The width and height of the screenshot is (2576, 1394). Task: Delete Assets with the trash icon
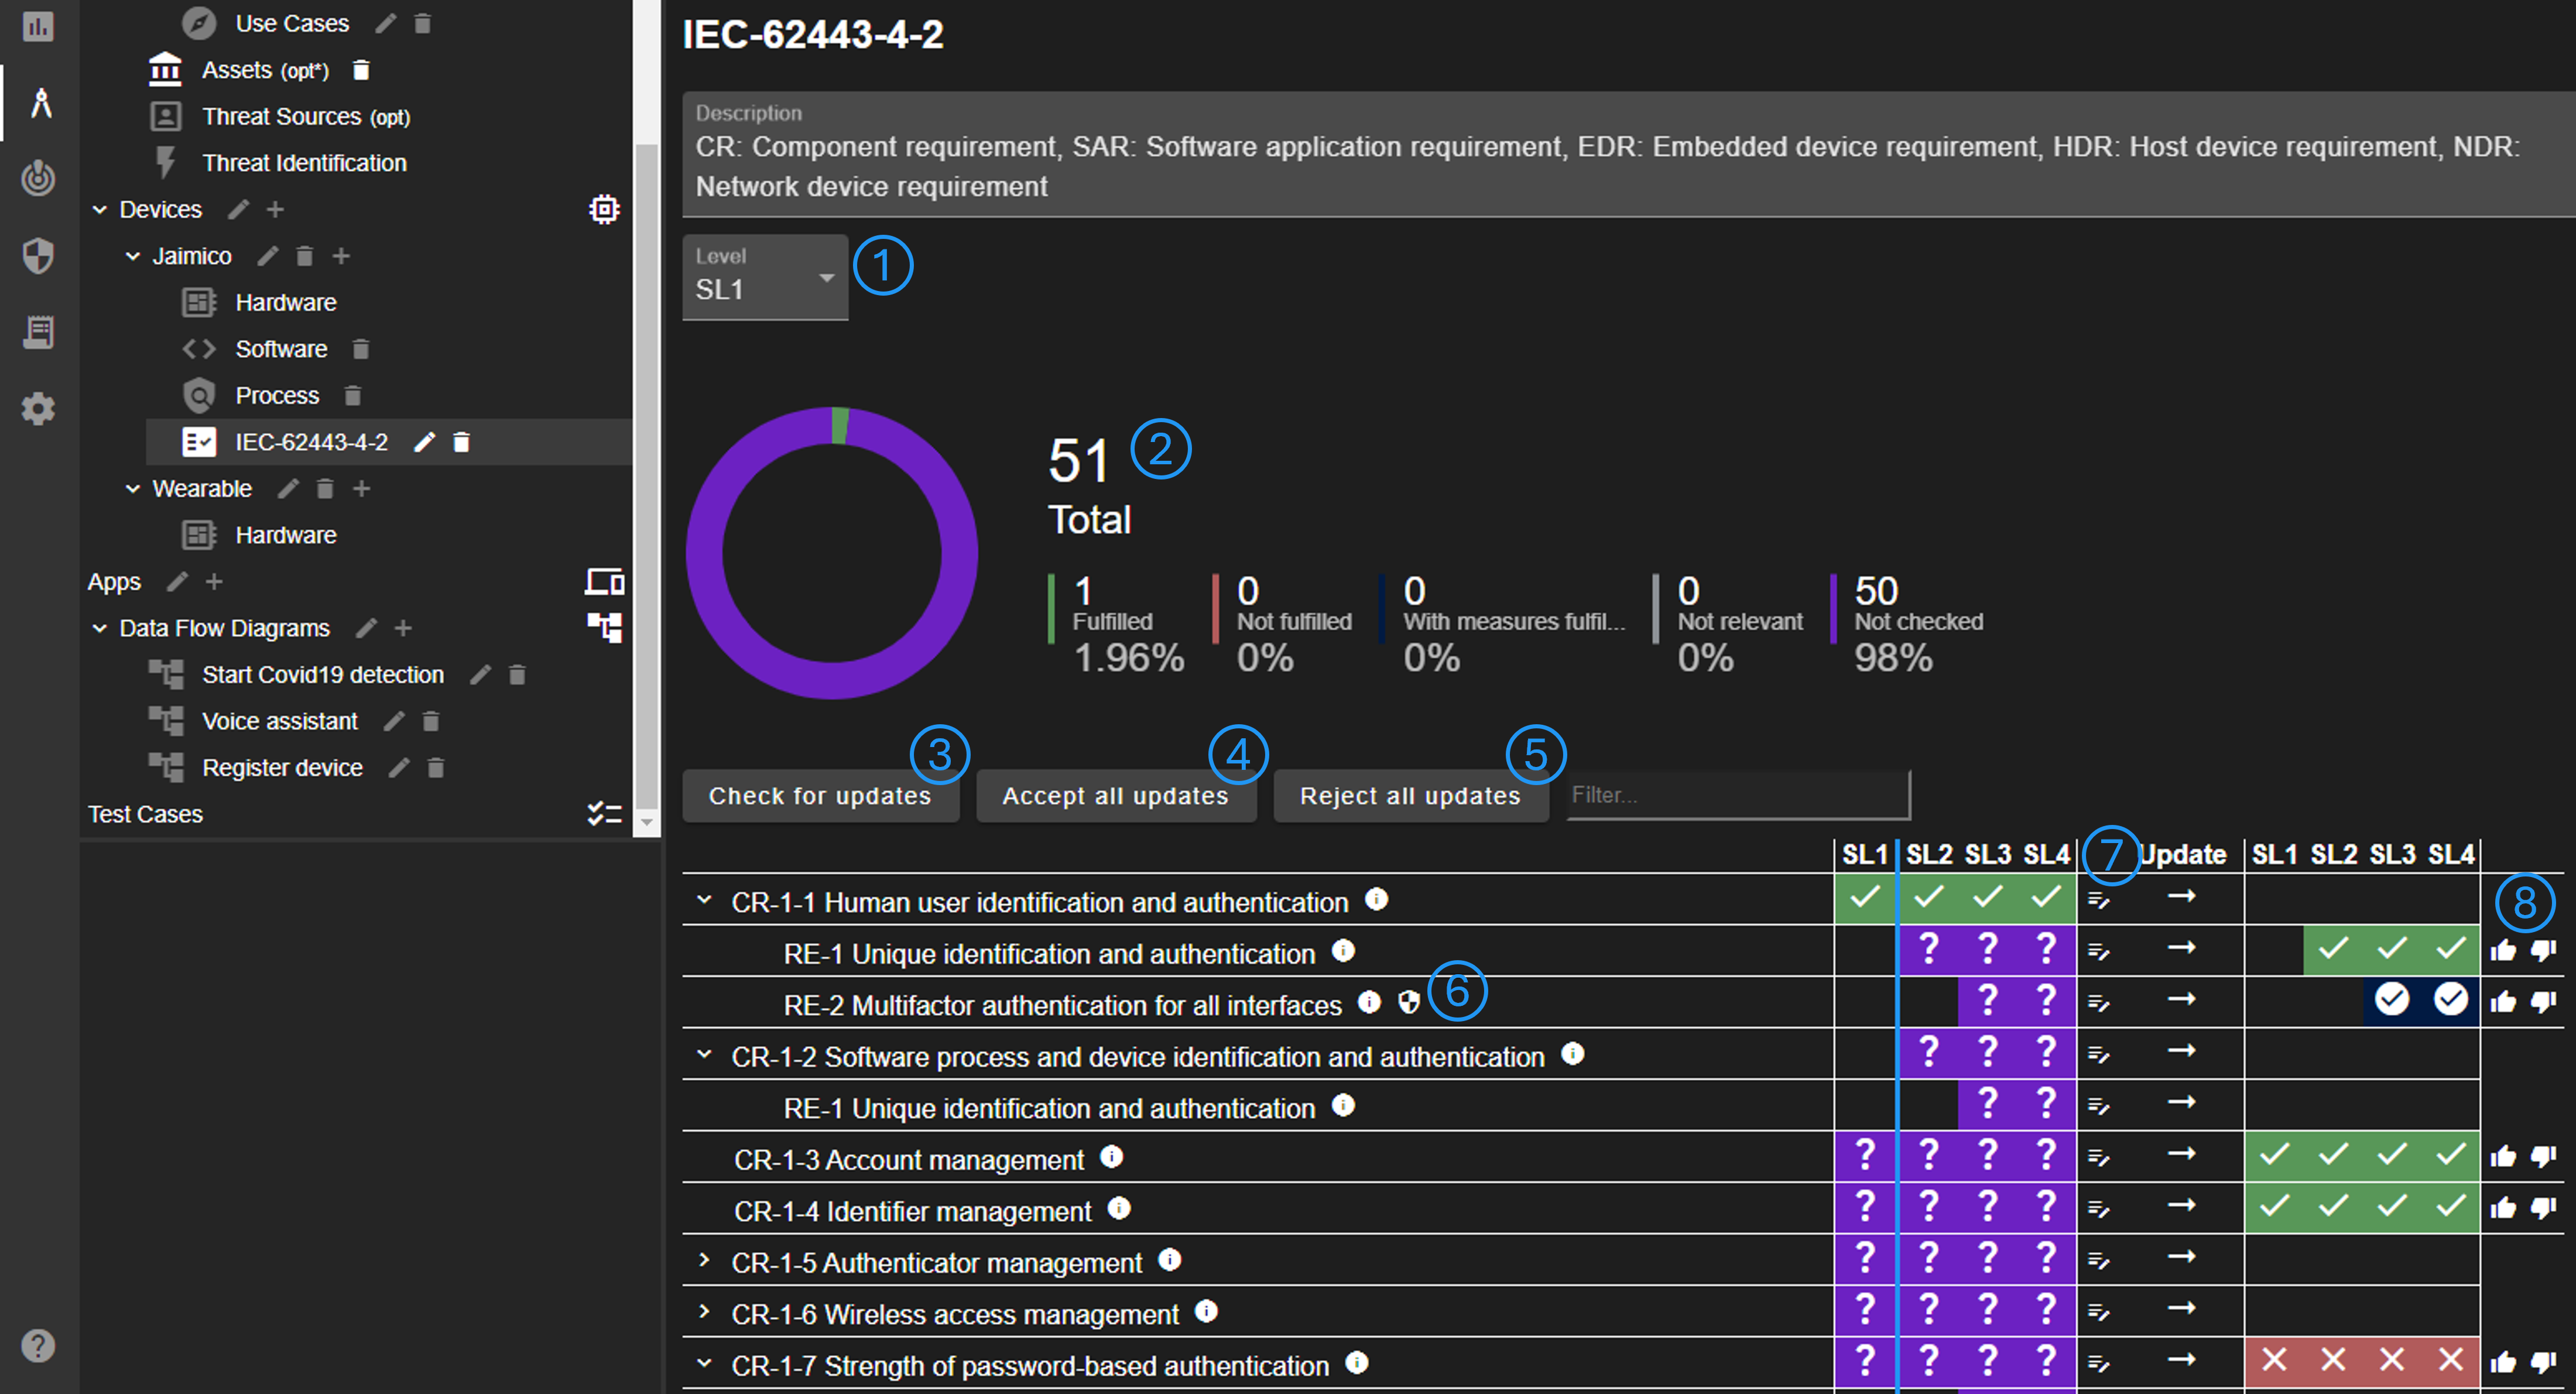[x=361, y=70]
